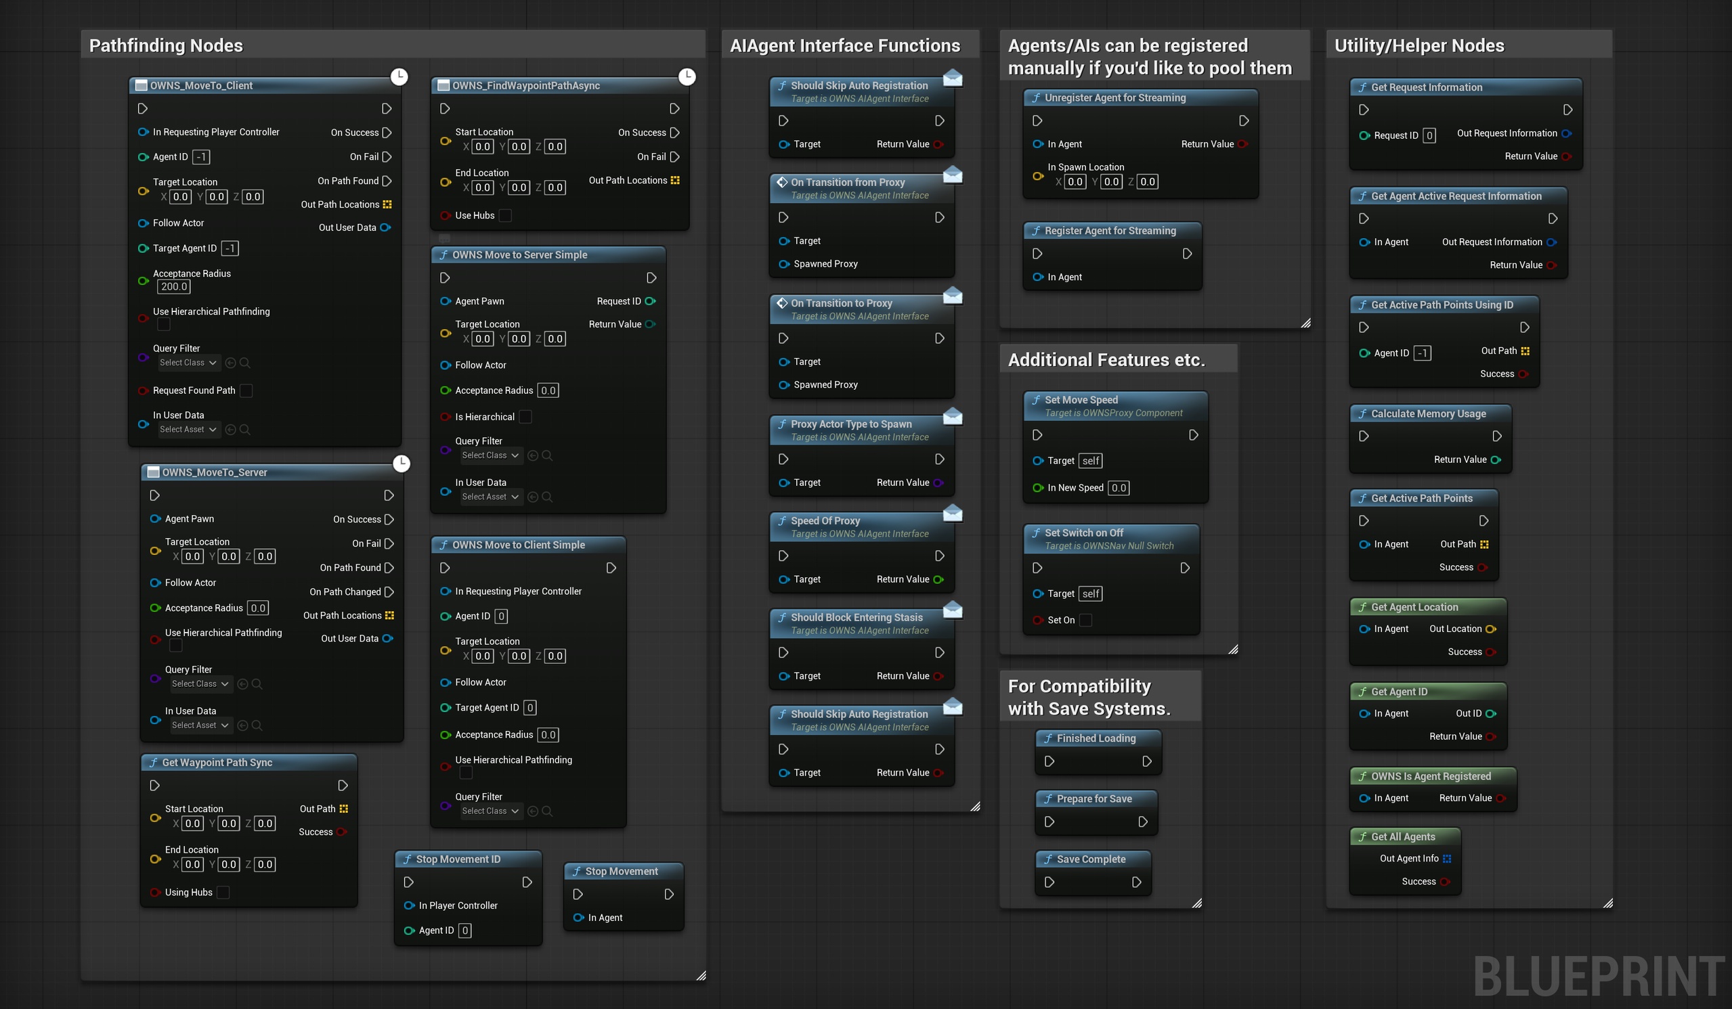Toggle Is Hierarchical checkbox in OWNS Move to Server Simple
This screenshot has width=1732, height=1009.
525,417
